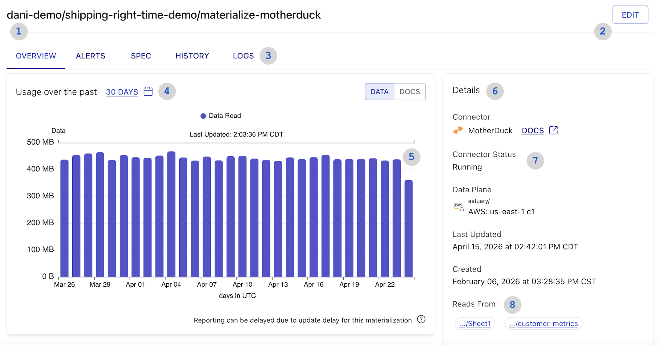Click the external link icon next to DOCS
Viewport: 661px width, 345px height.
[x=553, y=130]
